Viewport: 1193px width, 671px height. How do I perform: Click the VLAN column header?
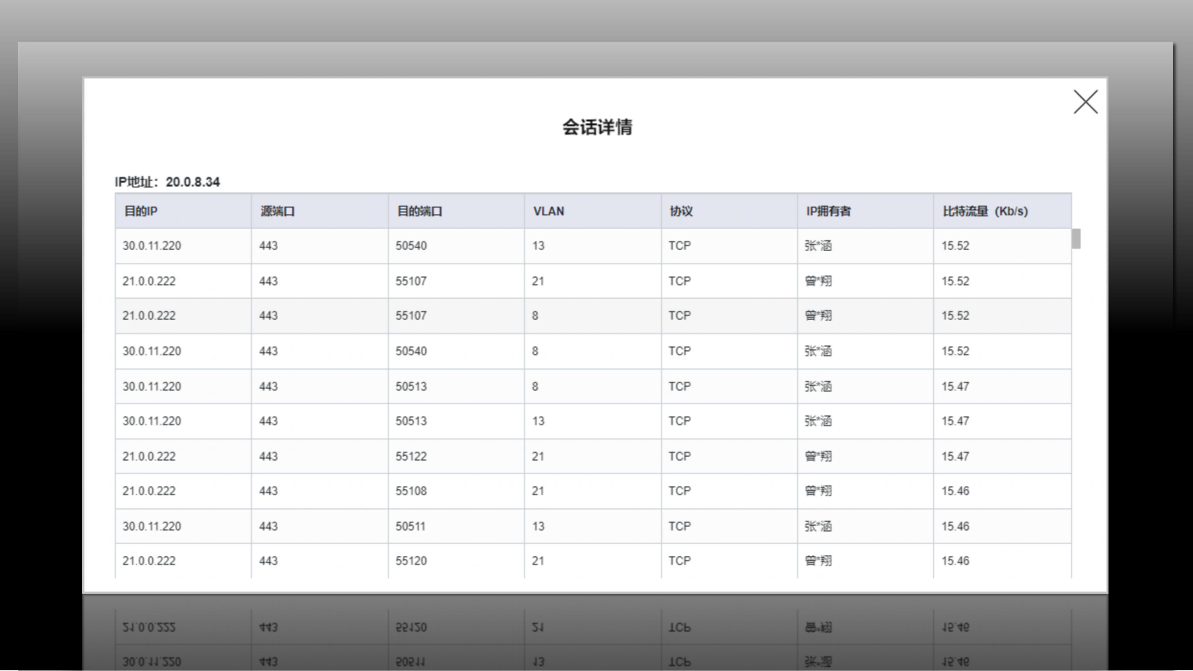[x=548, y=211]
